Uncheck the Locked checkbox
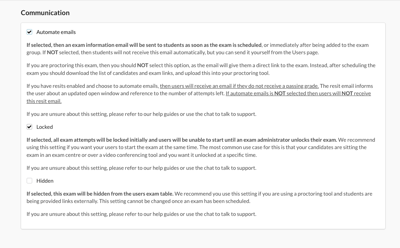 click(30, 127)
